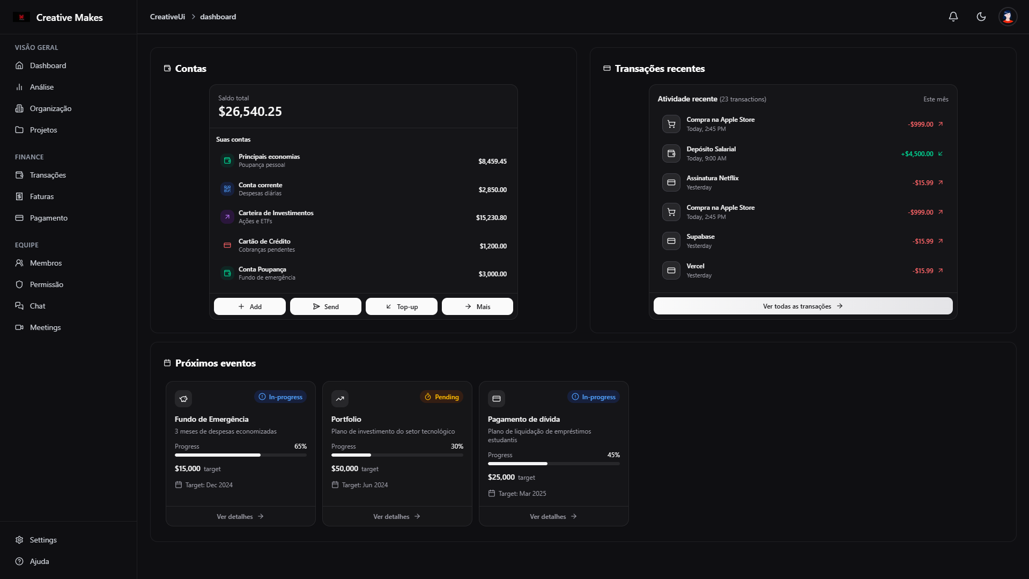Click the Pagamento sidebar icon
The height and width of the screenshot is (579, 1029).
pos(19,218)
